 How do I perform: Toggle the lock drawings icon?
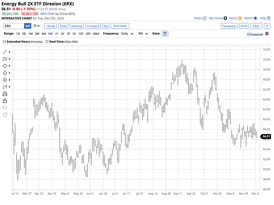pyautogui.click(x=5, y=101)
